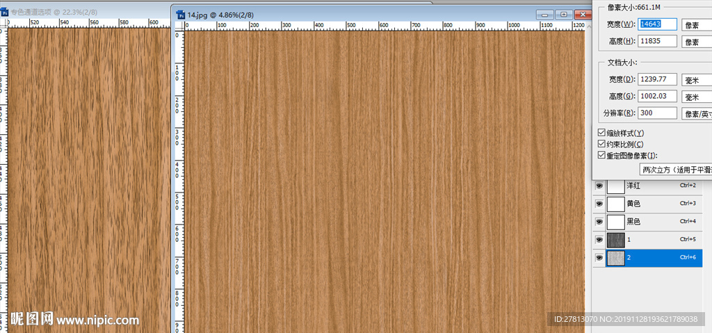Click the Photoshop icon in the 14.jpg title bar

(x=181, y=15)
